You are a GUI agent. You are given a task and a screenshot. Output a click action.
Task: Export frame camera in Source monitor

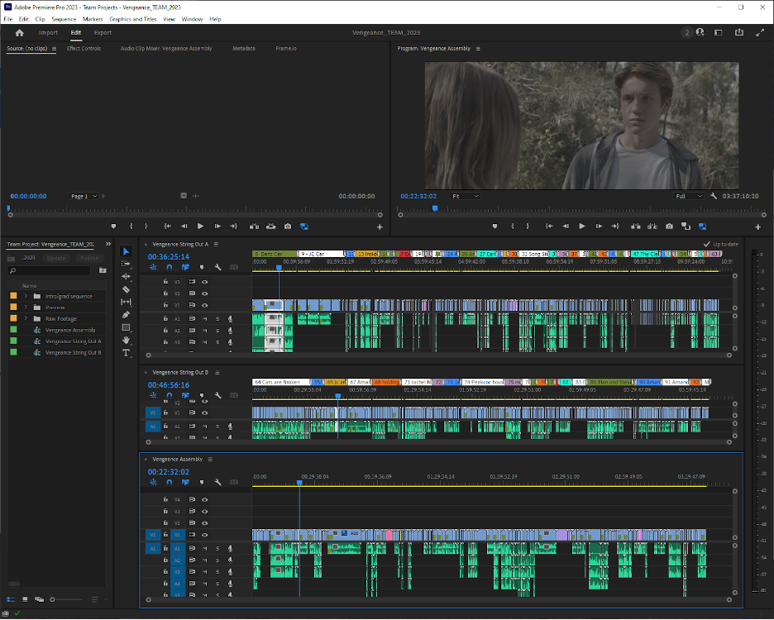coord(288,226)
